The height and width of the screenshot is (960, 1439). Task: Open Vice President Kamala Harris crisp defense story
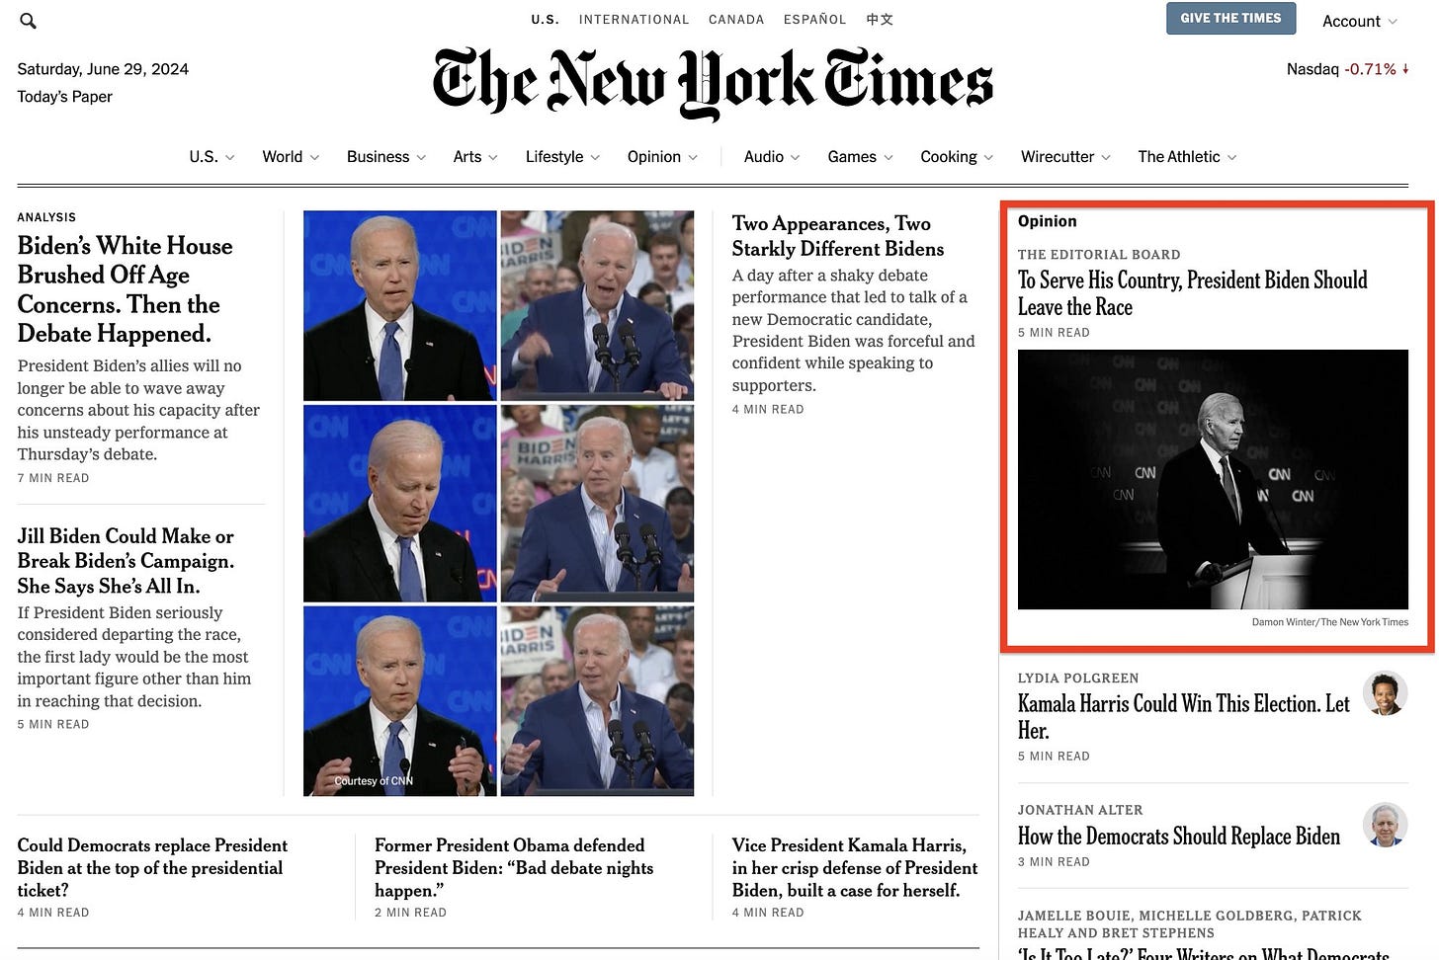[855, 868]
